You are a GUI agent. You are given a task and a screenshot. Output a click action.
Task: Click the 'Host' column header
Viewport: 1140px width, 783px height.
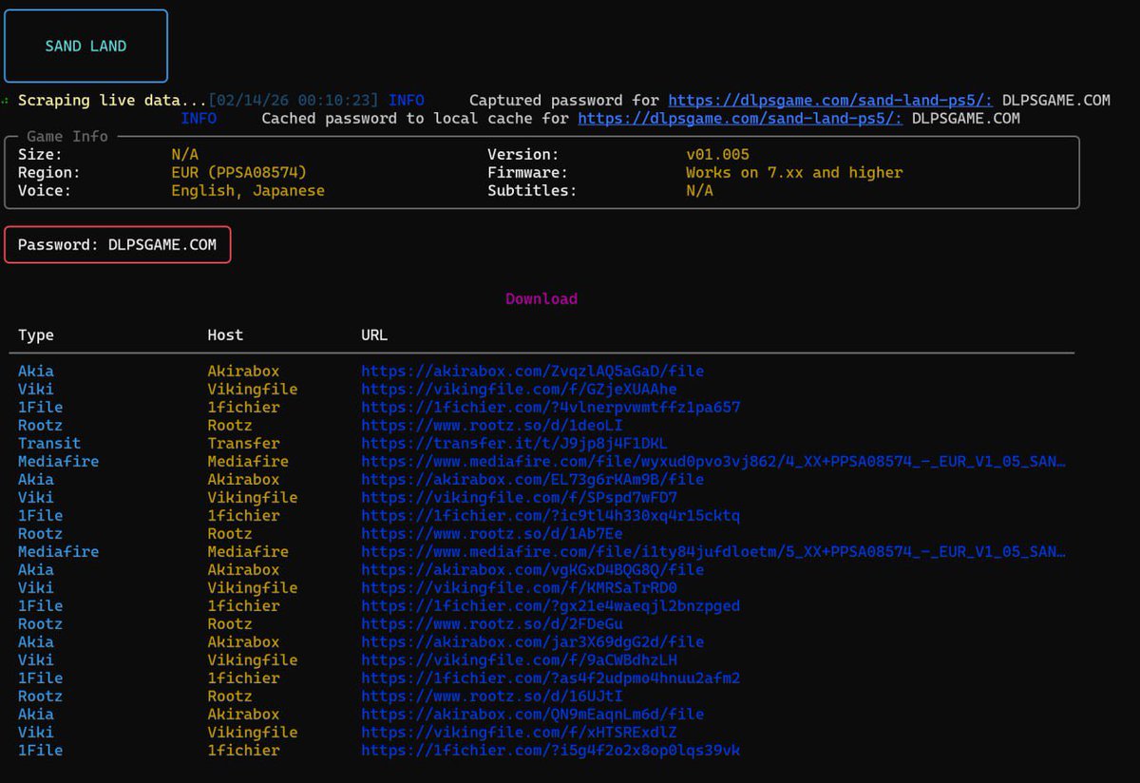225,334
